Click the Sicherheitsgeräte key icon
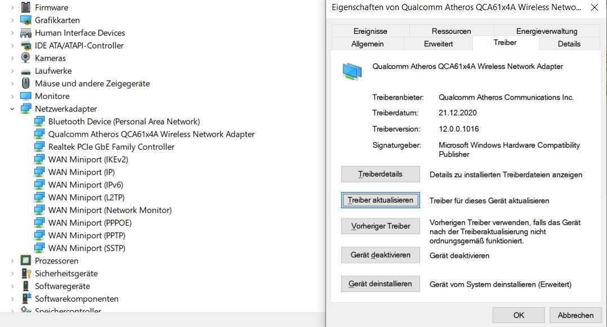 (25, 274)
